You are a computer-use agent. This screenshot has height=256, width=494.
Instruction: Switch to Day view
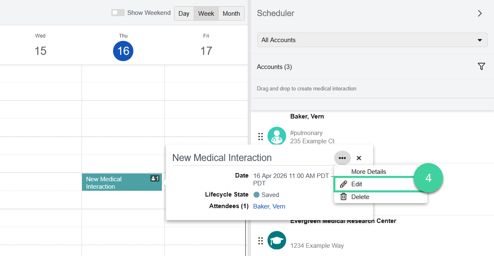click(184, 13)
